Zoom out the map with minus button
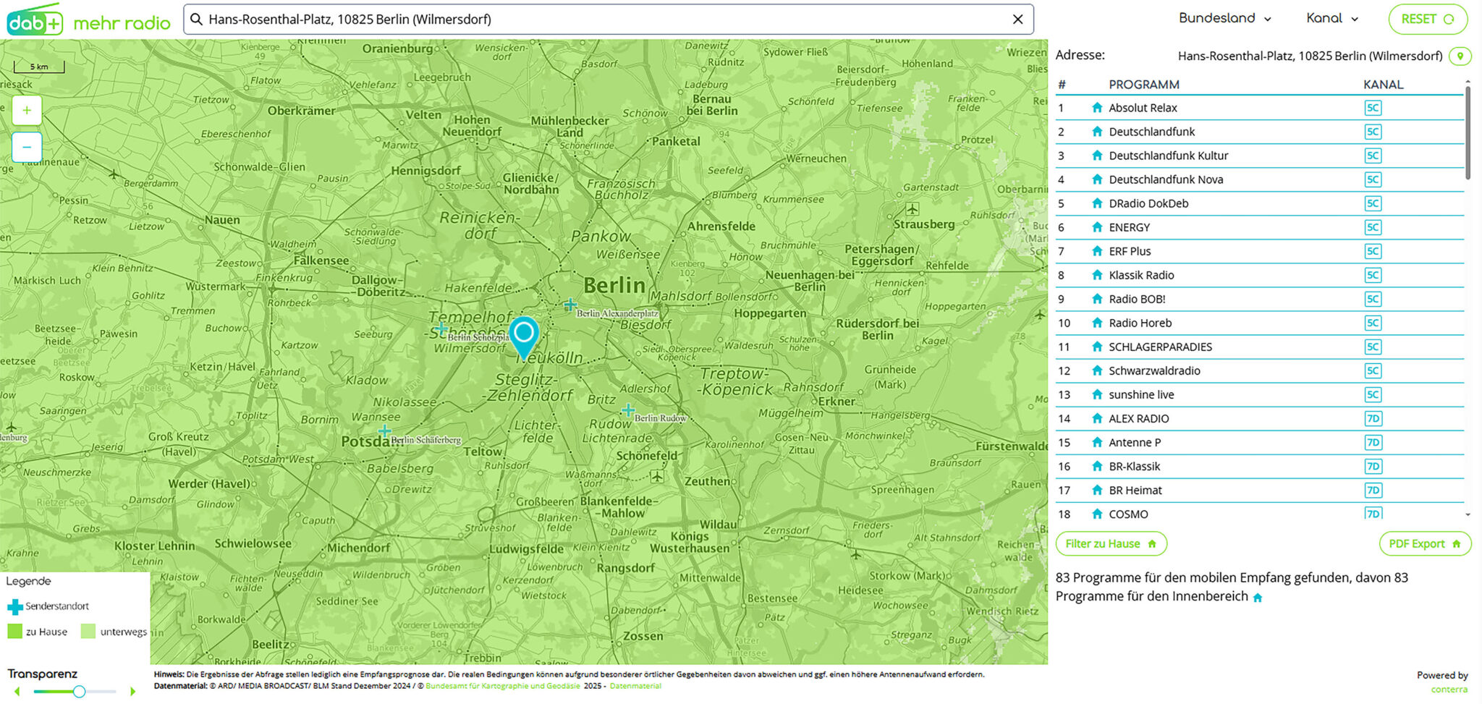This screenshot has height=704, width=1482. 27,147
